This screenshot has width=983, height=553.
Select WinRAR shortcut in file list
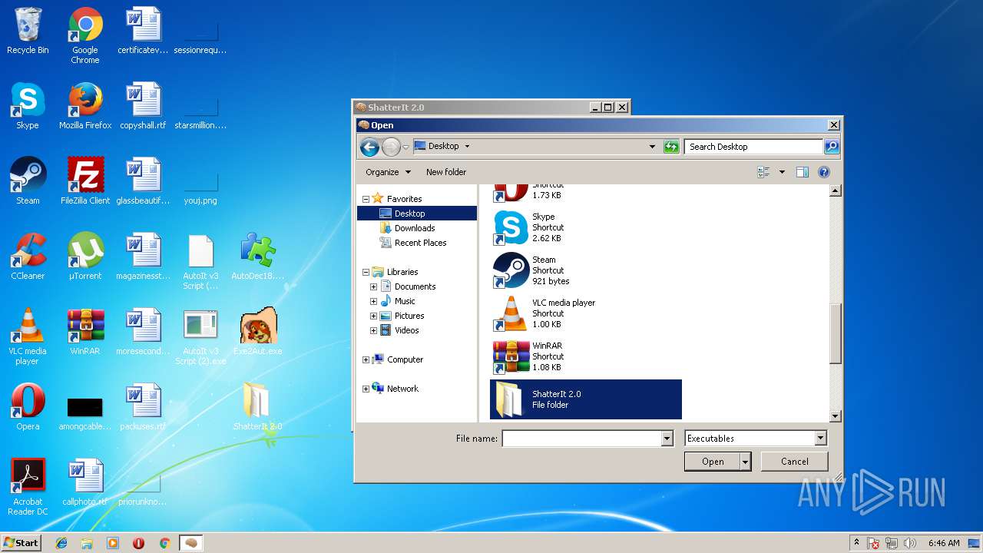pos(585,356)
